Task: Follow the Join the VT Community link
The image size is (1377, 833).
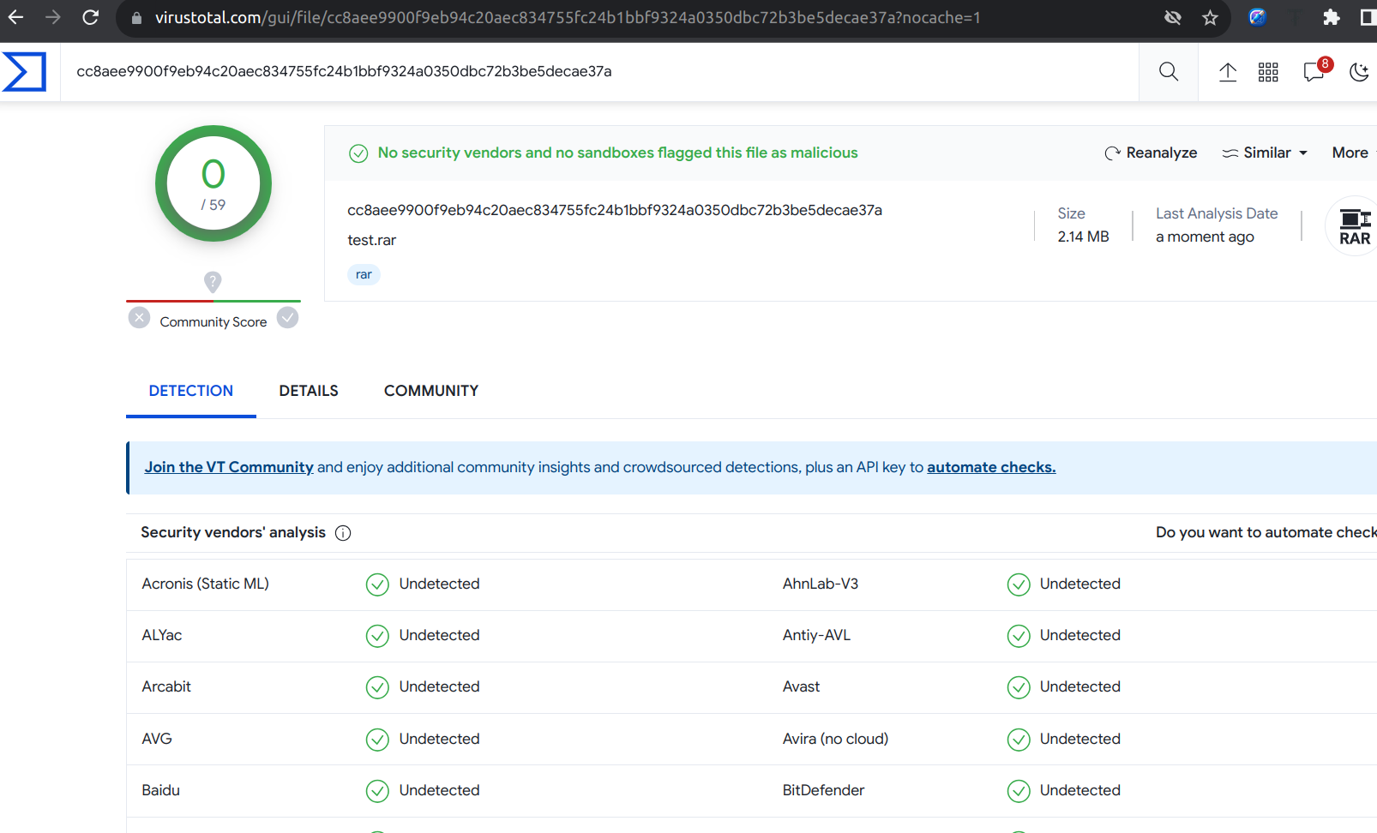Action: click(229, 467)
